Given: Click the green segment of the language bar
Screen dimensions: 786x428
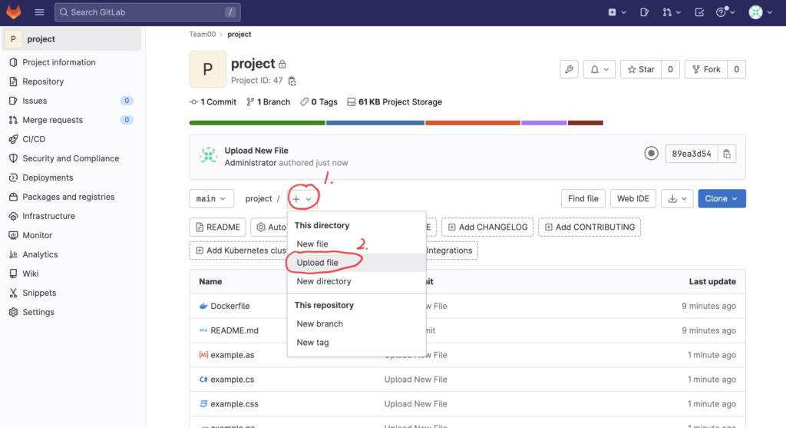Looking at the screenshot, I should pyautogui.click(x=257, y=123).
